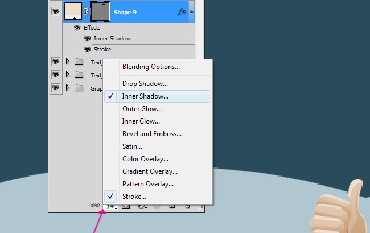Select the Shape 9 layer name
This screenshot has height=233, width=370.
tap(125, 13)
